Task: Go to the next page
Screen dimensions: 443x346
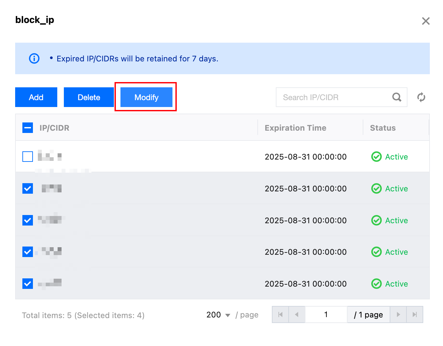Action: 398,314
